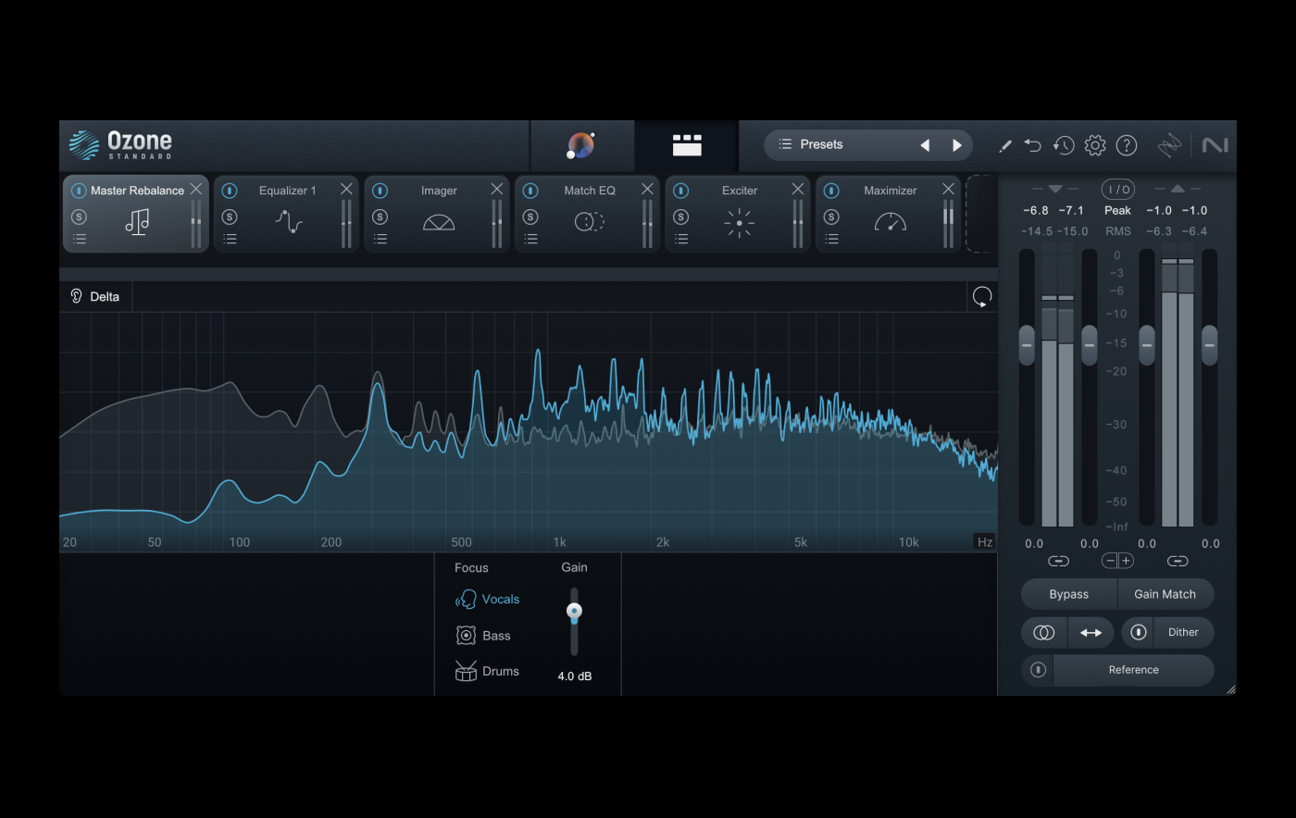This screenshot has width=1296, height=818.
Task: Click the I/O meter button
Action: (1118, 190)
